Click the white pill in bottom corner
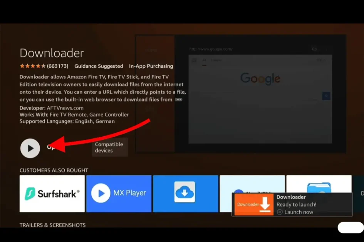 [350, 227]
